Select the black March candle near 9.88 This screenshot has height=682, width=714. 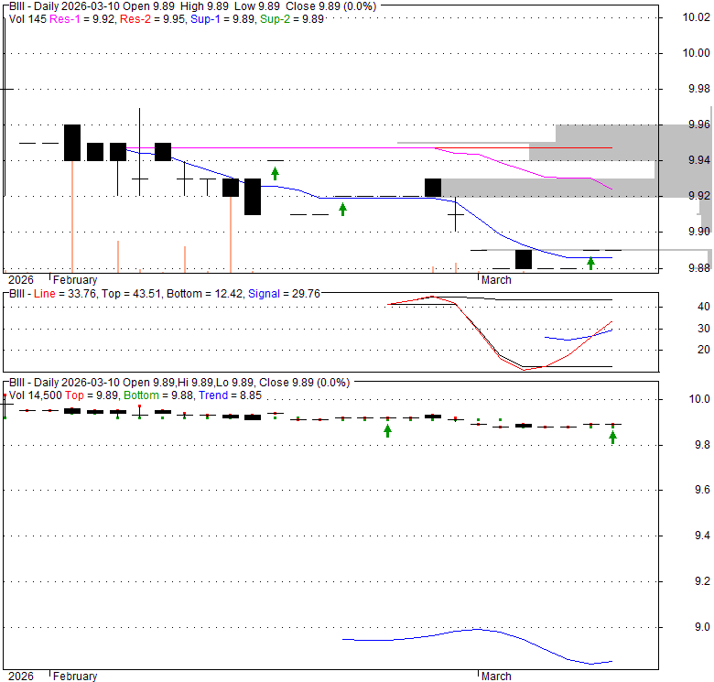coord(524,259)
